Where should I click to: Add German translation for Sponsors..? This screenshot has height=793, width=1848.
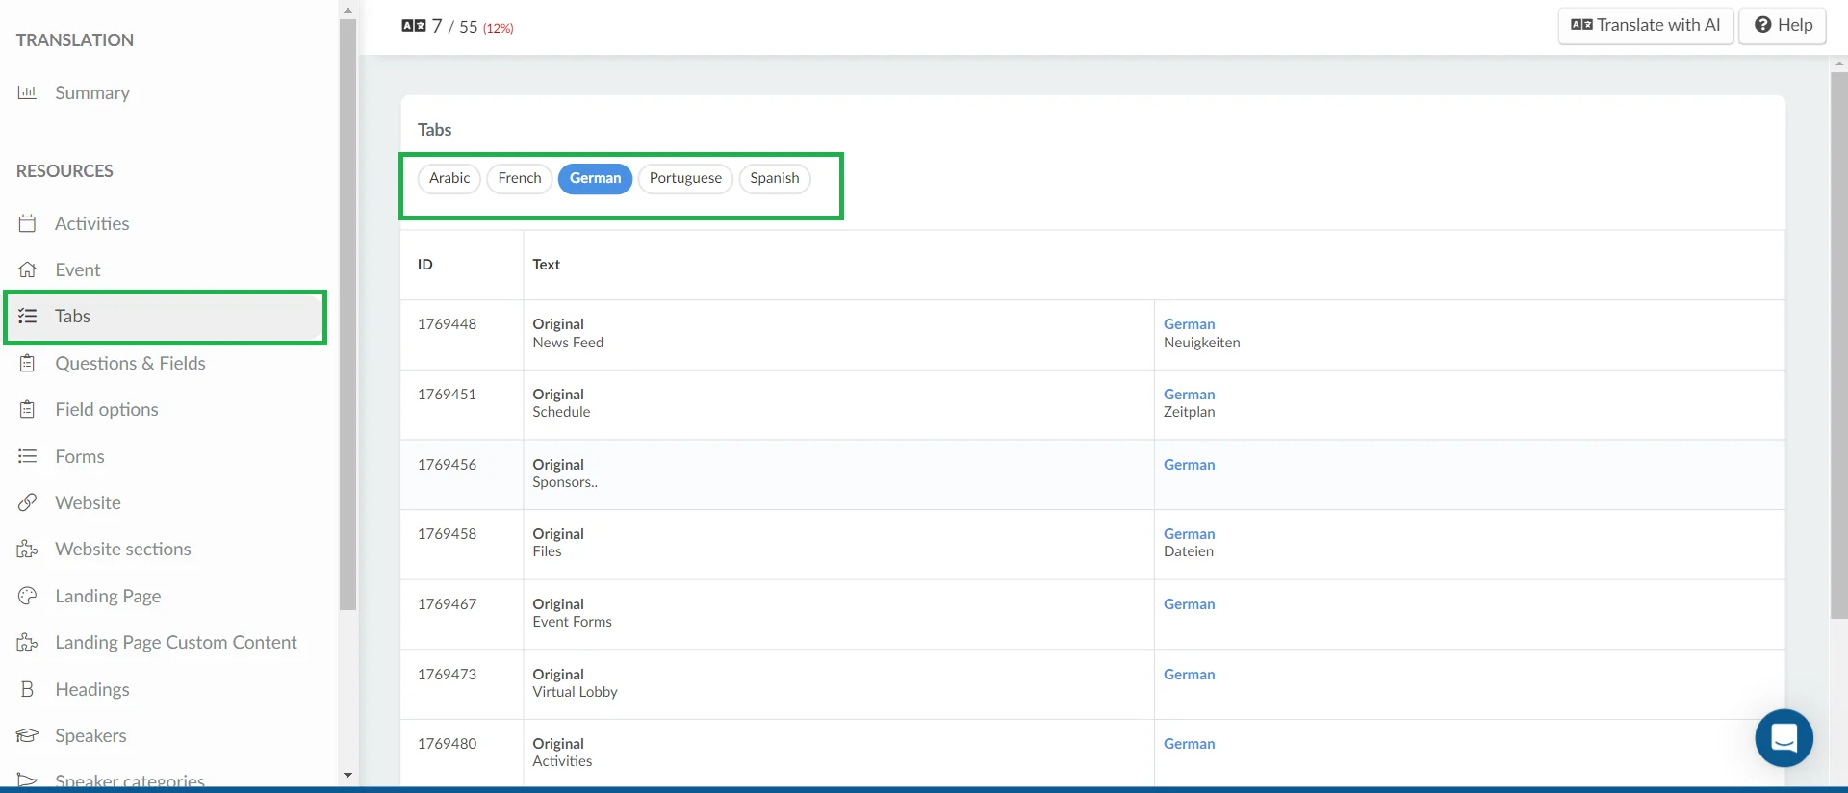pos(1189,465)
